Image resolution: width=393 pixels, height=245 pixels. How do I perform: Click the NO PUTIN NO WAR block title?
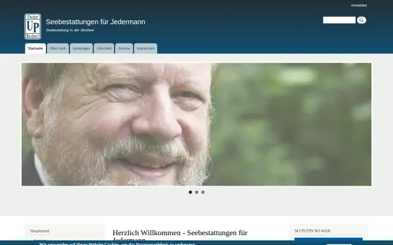click(312, 231)
